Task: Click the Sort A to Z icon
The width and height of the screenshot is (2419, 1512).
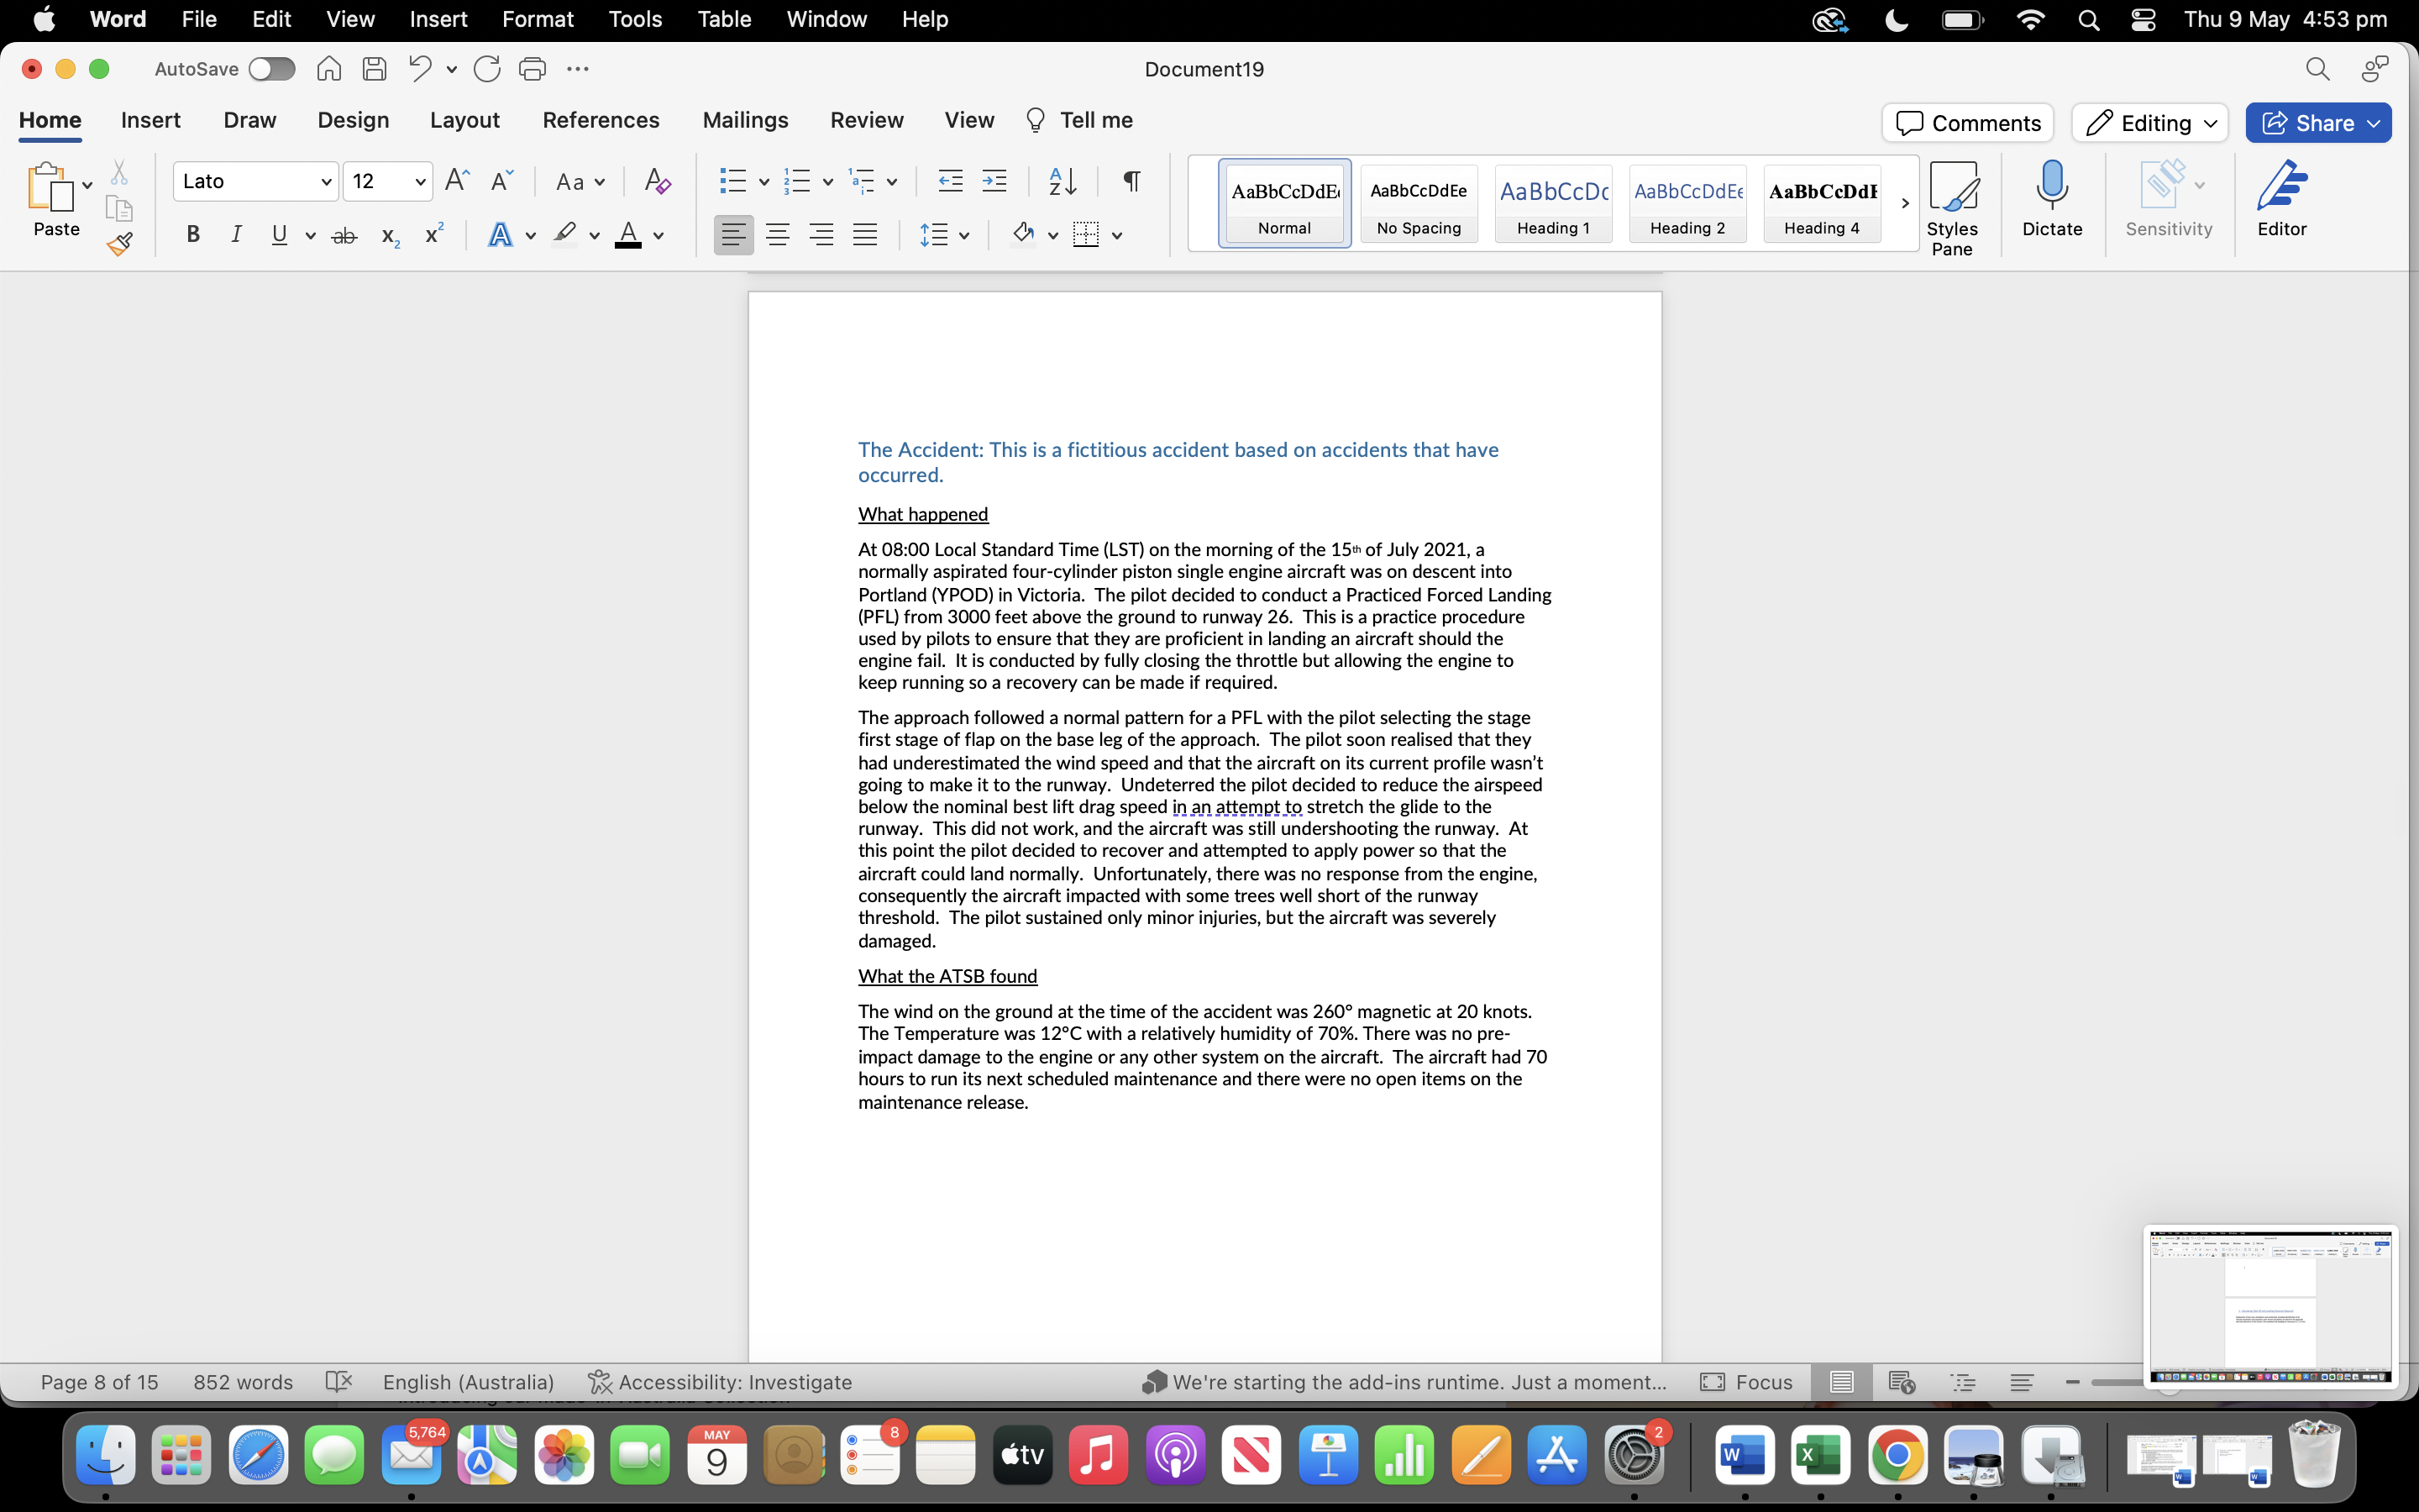Action: (1062, 181)
